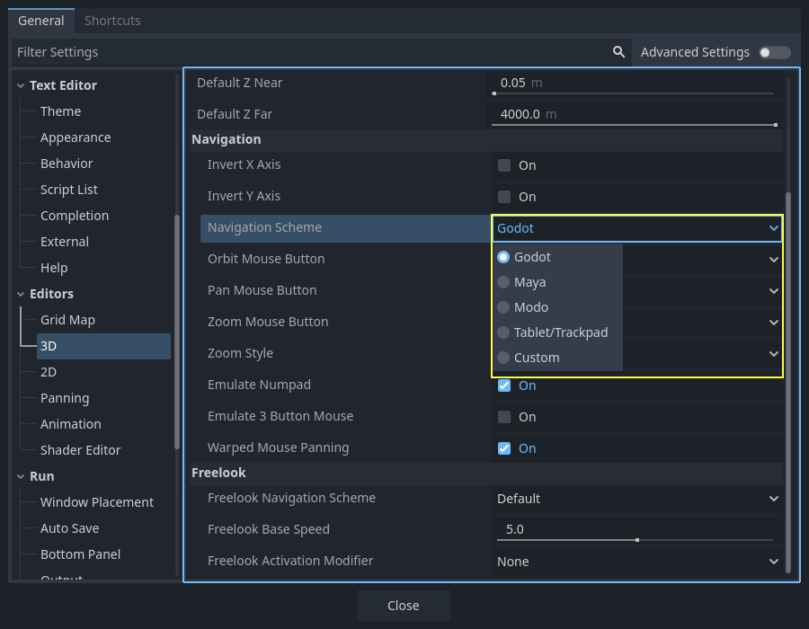This screenshot has height=629, width=809.
Task: Choose Tablet/Trackpad navigation scheme
Action: click(560, 332)
